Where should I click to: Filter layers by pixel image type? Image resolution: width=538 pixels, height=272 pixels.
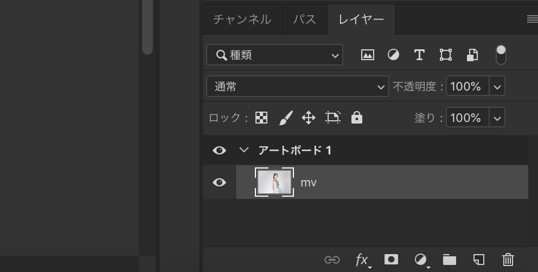tap(367, 55)
